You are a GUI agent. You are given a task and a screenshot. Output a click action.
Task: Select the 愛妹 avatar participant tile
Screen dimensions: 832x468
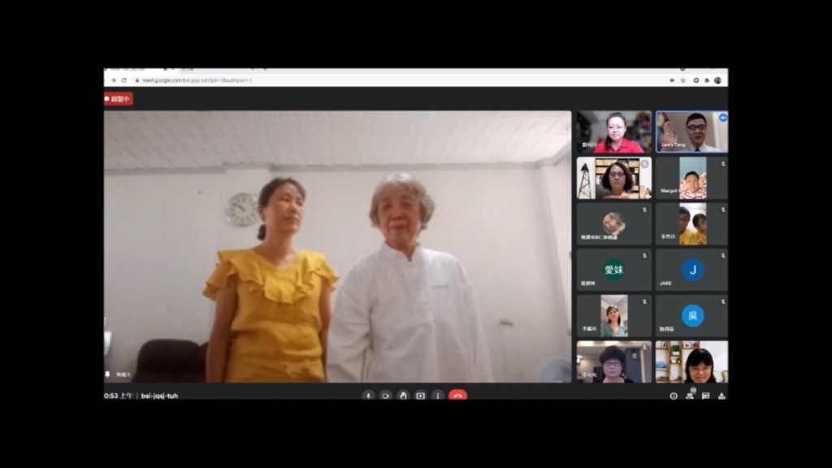tap(614, 270)
